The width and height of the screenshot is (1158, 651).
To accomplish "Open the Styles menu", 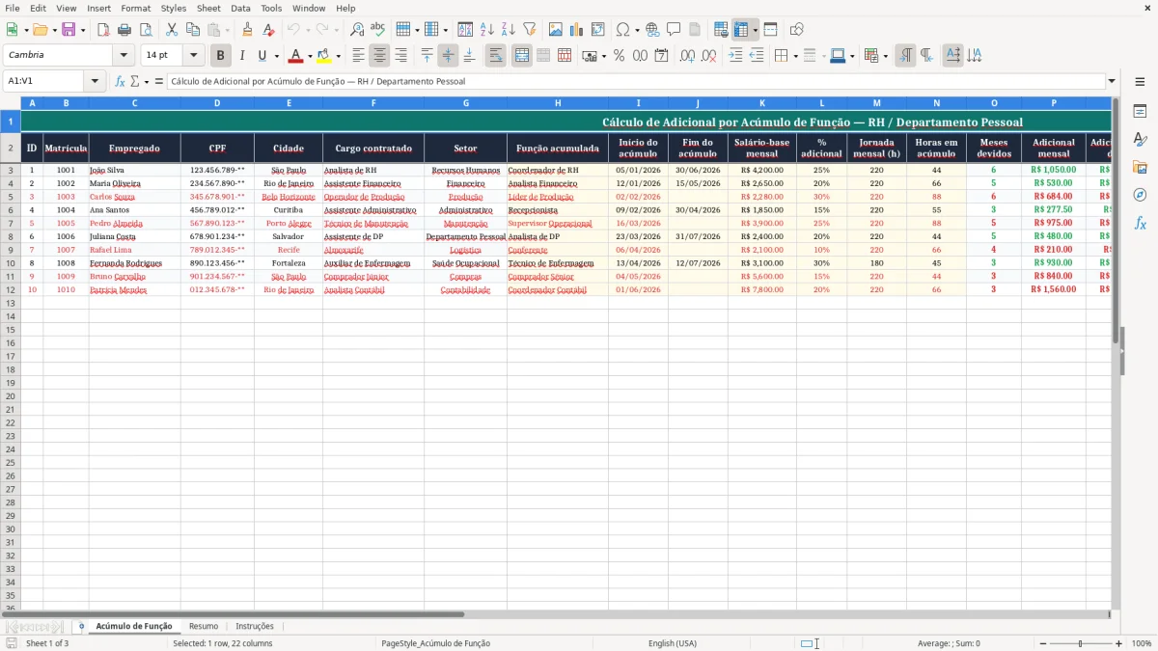I will coord(174,8).
